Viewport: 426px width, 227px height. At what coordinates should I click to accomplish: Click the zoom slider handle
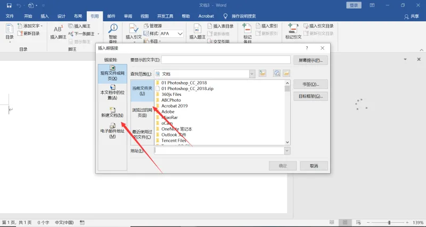point(389,222)
